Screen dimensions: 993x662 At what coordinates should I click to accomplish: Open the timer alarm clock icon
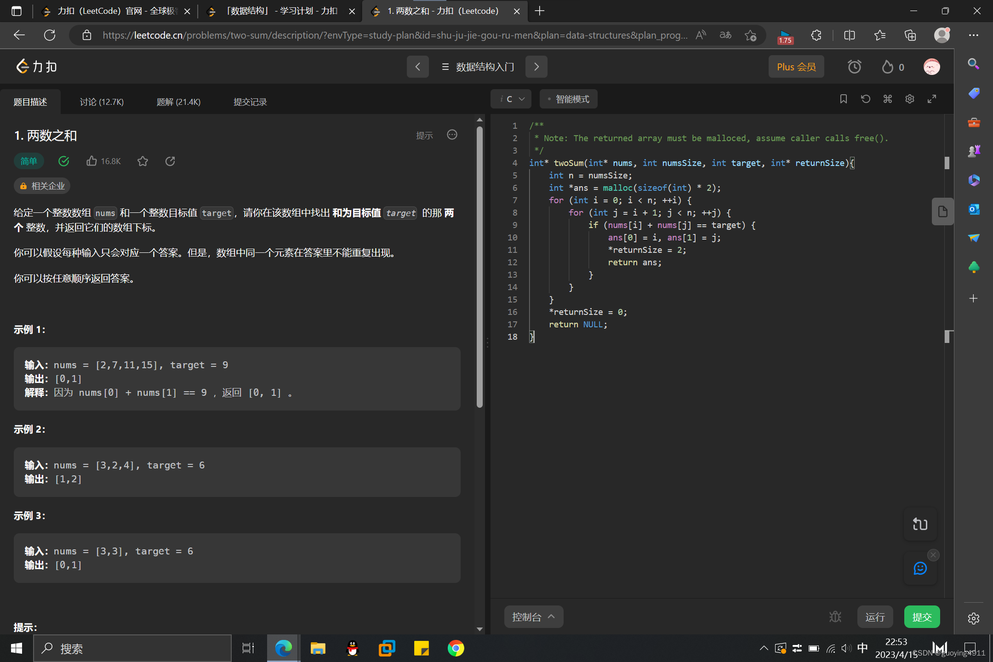click(854, 67)
